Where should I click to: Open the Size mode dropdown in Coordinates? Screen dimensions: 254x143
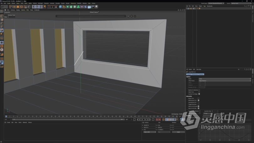pos(164,132)
